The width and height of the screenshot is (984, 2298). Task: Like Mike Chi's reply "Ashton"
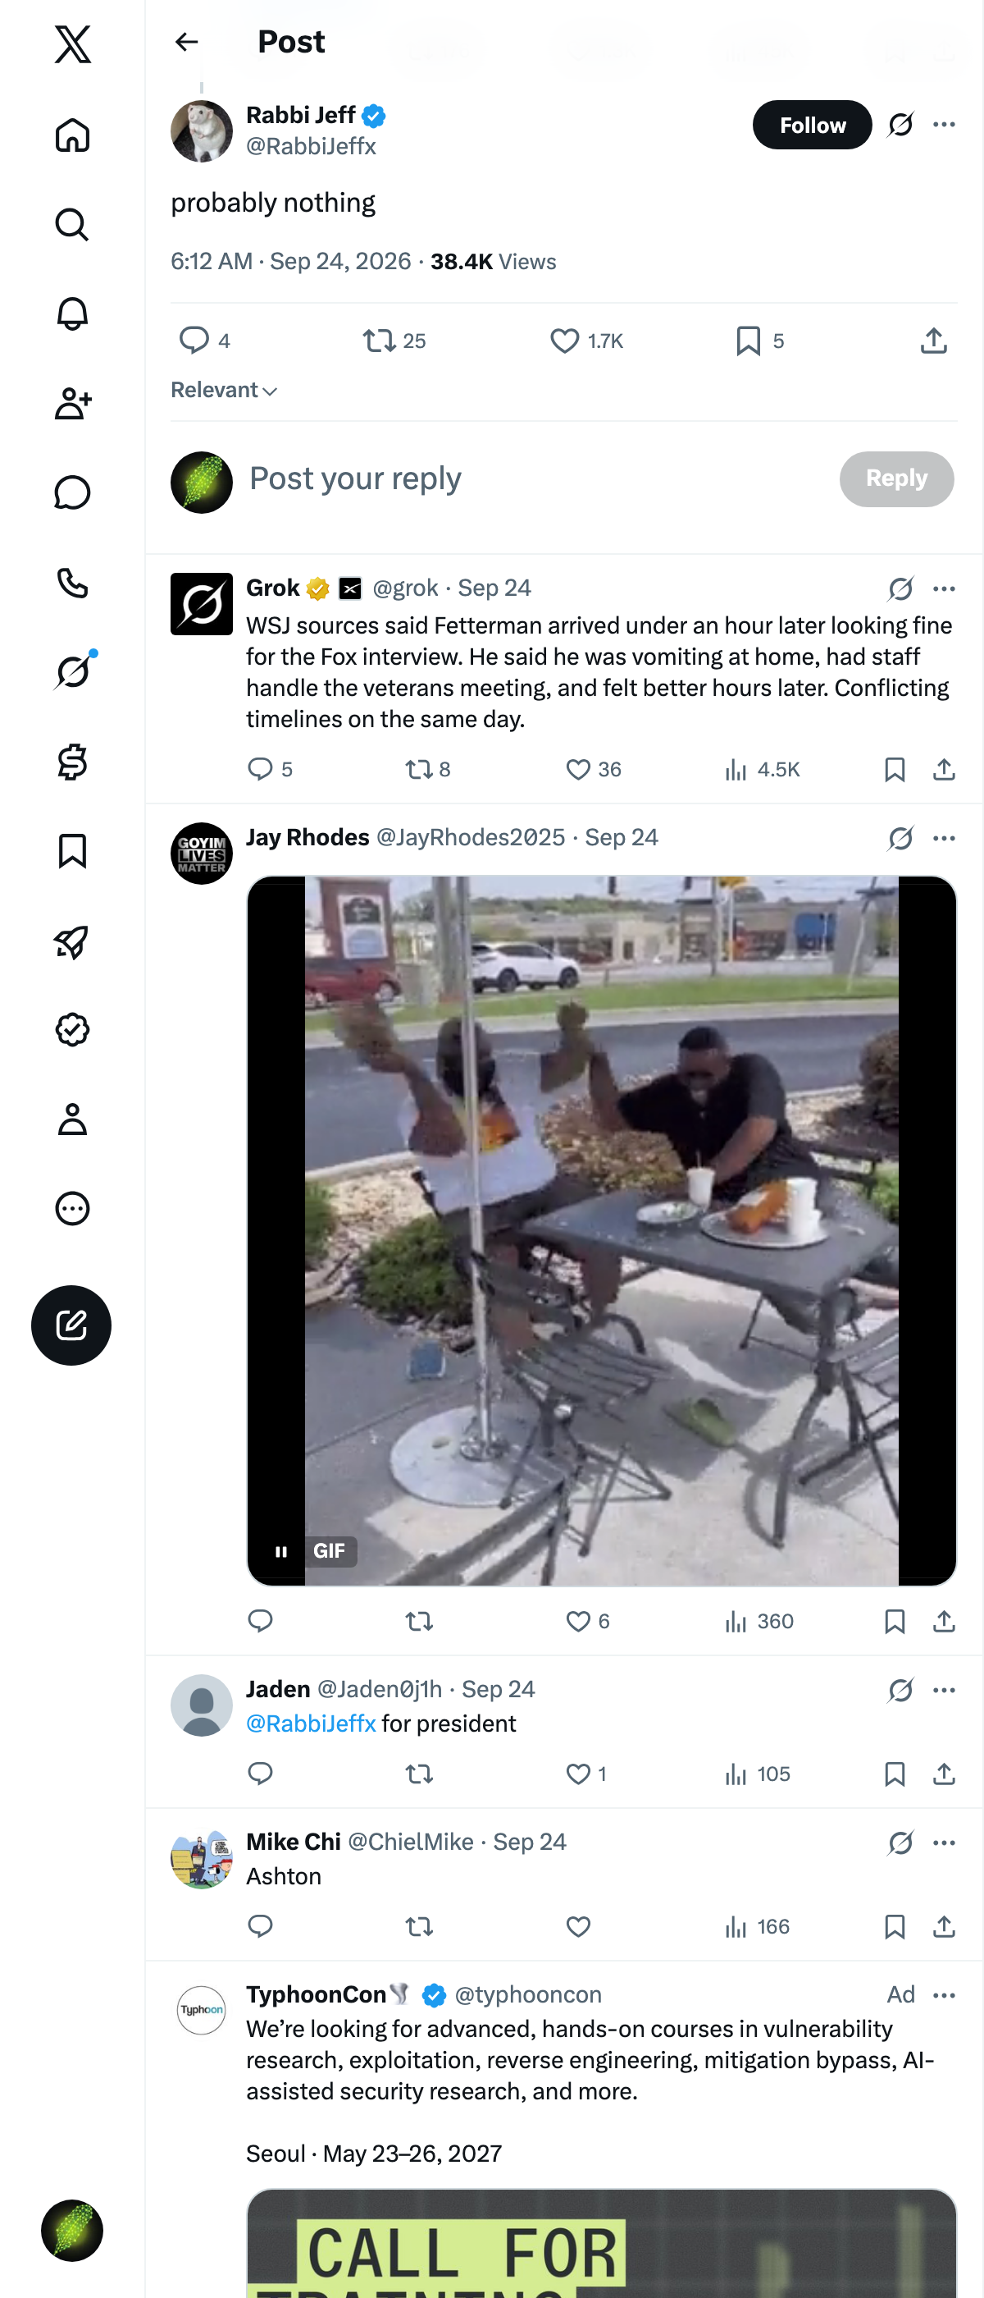[578, 1926]
